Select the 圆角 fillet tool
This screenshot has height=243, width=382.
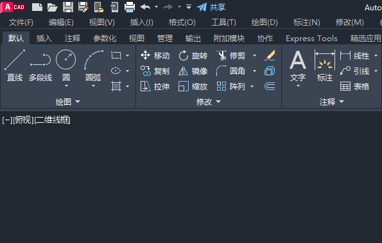(230, 71)
